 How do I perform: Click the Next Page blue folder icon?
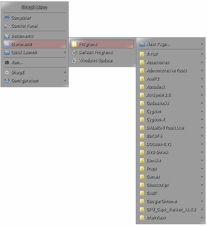point(142,44)
